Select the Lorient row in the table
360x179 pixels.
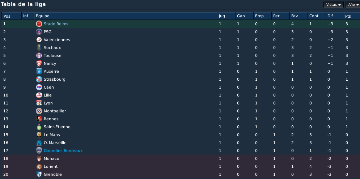click(x=180, y=166)
